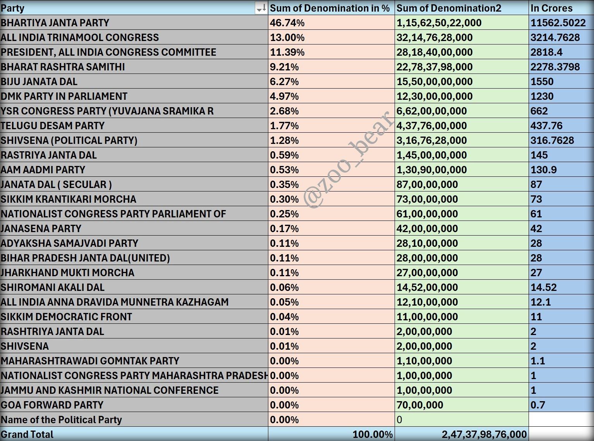
Task: Click the 87,00,00,000 amount cell
Action: pyautogui.click(x=462, y=185)
